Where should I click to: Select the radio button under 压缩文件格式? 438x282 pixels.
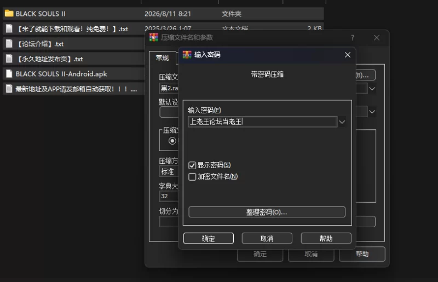coord(172,141)
